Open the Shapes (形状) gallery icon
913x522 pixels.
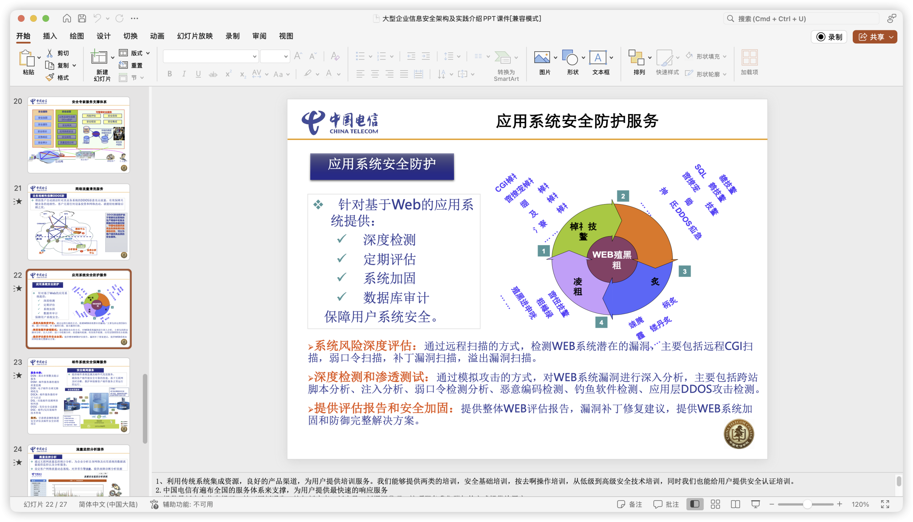(570, 57)
